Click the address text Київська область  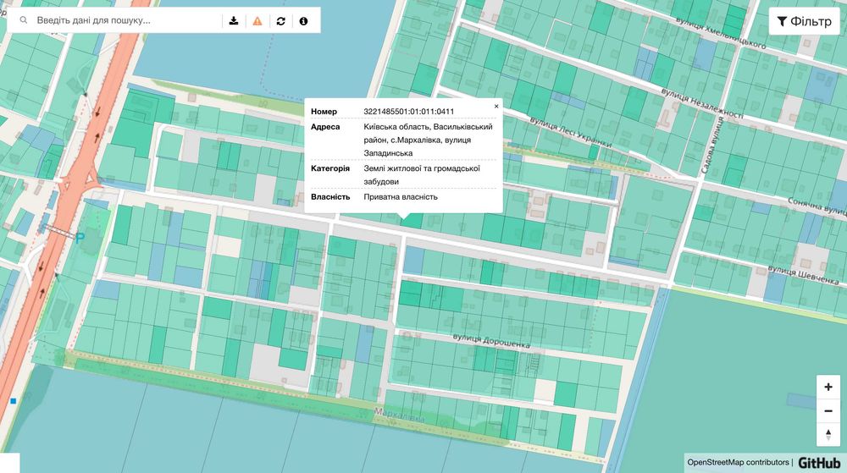[396, 127]
